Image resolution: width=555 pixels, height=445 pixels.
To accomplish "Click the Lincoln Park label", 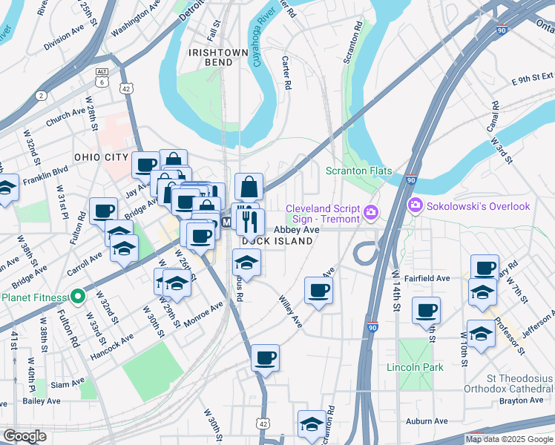I will pos(415,368).
